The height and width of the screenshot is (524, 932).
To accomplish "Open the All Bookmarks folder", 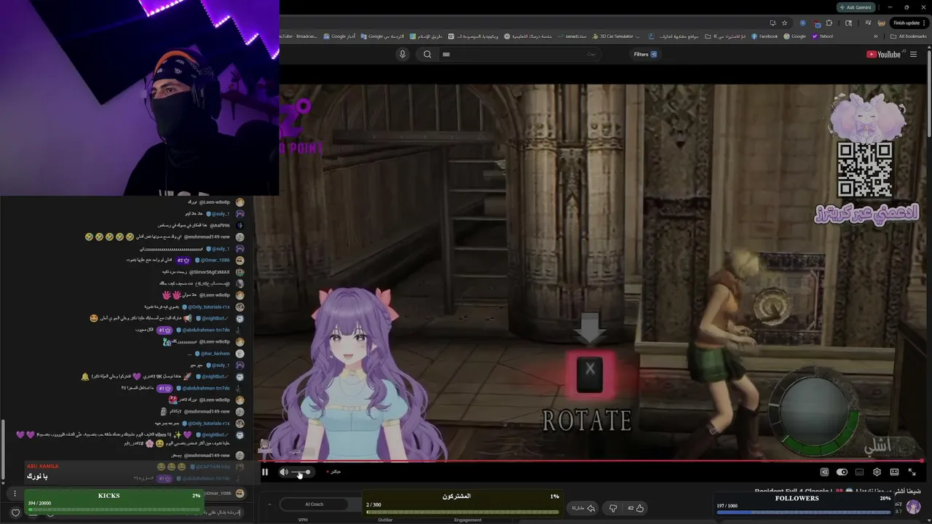I will [909, 36].
